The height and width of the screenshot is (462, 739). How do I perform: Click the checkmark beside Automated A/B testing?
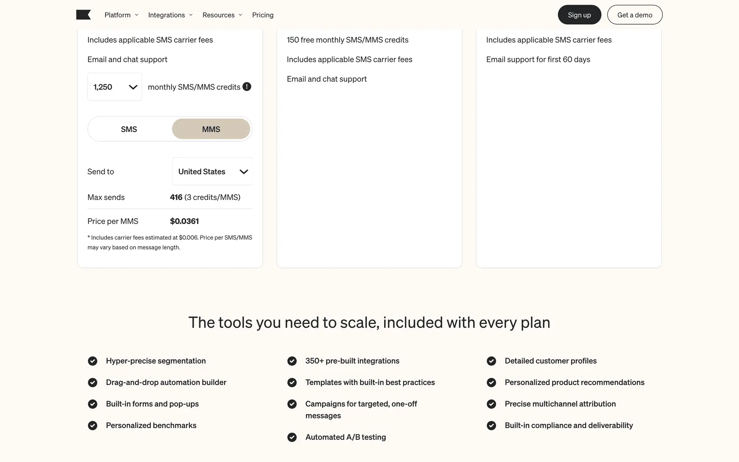[x=292, y=437]
